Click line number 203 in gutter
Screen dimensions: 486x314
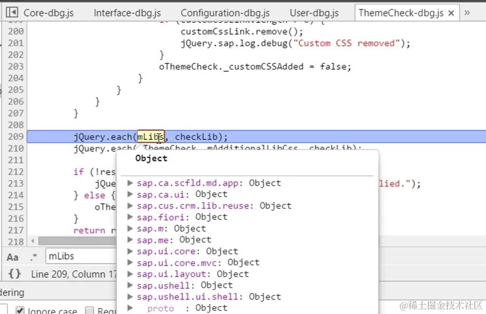point(16,66)
